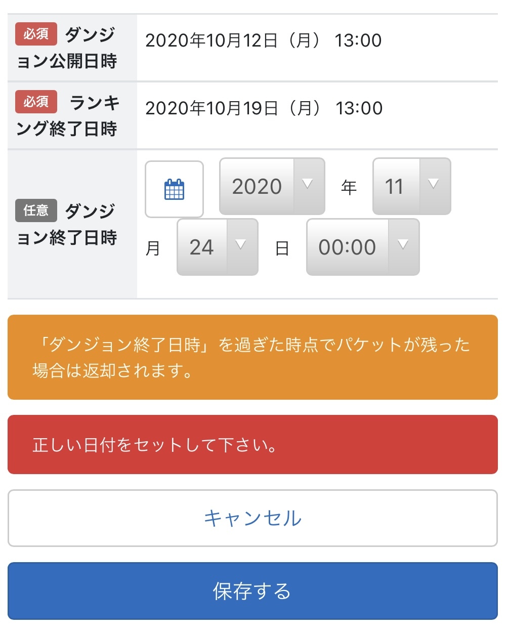Open the day dropdown showing 24
This screenshot has height=634, width=507.
point(202,247)
